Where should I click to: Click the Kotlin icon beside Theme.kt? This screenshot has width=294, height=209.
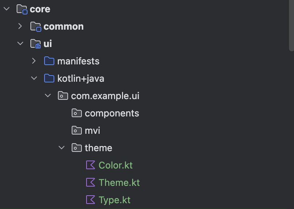[90, 183]
